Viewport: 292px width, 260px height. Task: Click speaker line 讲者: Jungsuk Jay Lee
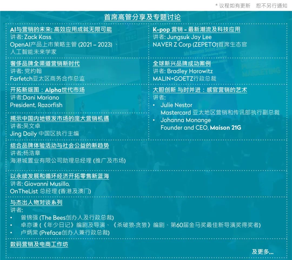click(x=182, y=37)
